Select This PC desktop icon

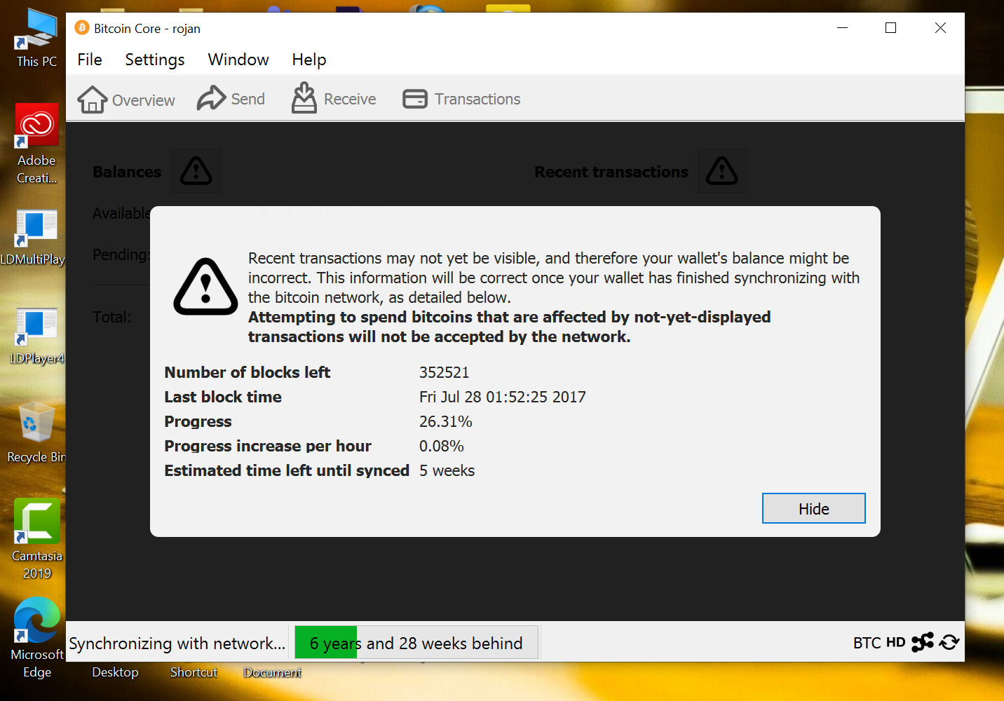click(36, 39)
